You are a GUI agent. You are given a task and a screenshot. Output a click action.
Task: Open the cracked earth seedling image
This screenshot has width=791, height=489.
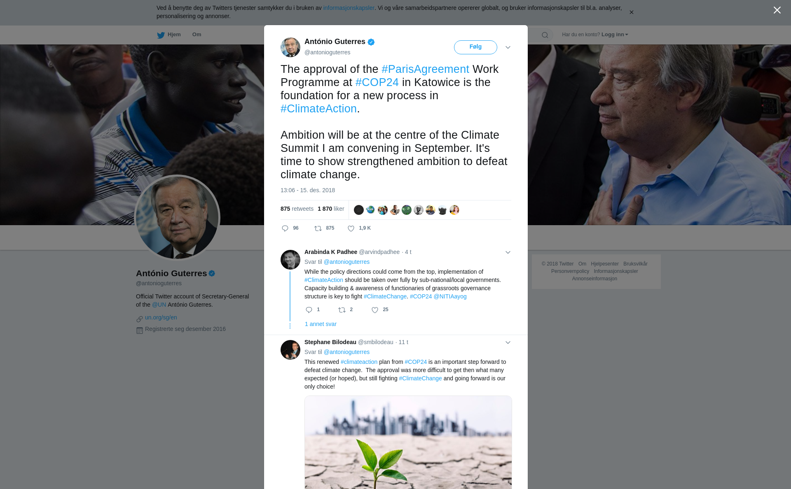pos(408,442)
